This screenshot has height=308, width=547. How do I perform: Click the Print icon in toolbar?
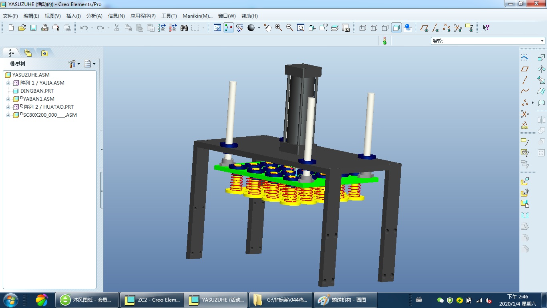45,28
